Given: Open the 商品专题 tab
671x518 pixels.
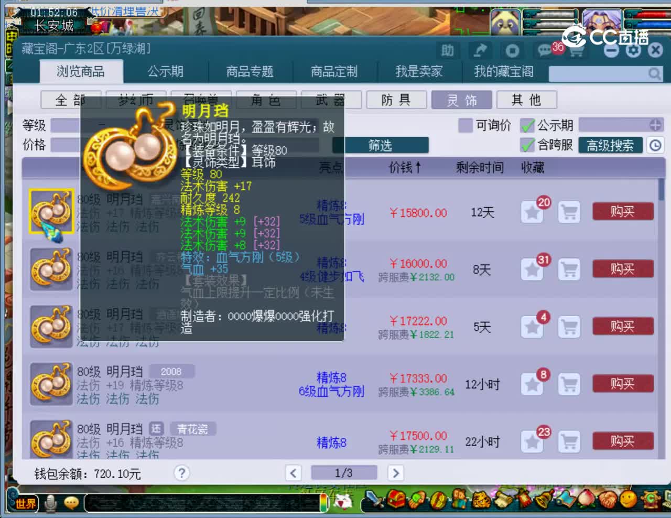Looking at the screenshot, I should (250, 72).
